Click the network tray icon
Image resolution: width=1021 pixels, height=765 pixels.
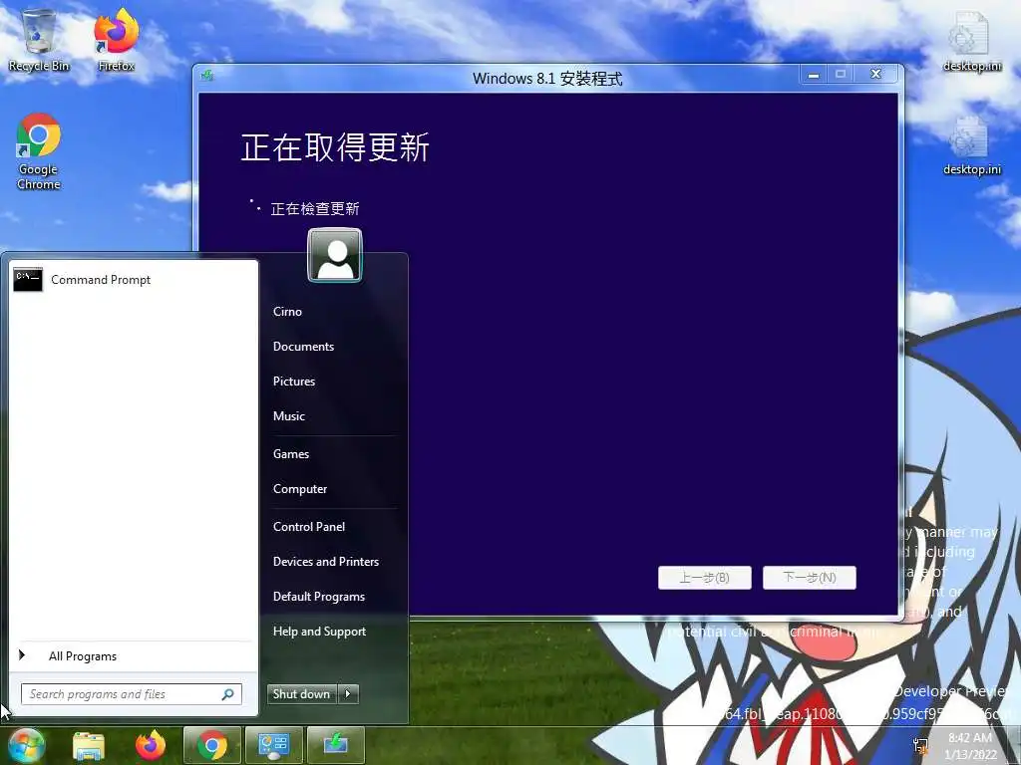pyautogui.click(x=920, y=745)
